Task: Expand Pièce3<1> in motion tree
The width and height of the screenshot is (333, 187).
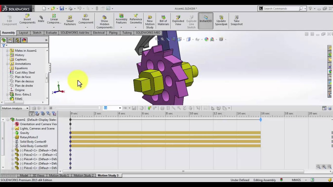Action: click(12, 150)
